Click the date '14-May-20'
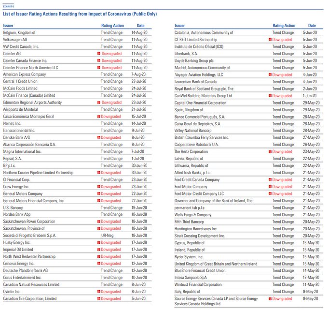328x310 pixels. (311, 270)
